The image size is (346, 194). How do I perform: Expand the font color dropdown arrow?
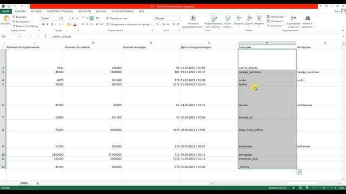[78, 24]
